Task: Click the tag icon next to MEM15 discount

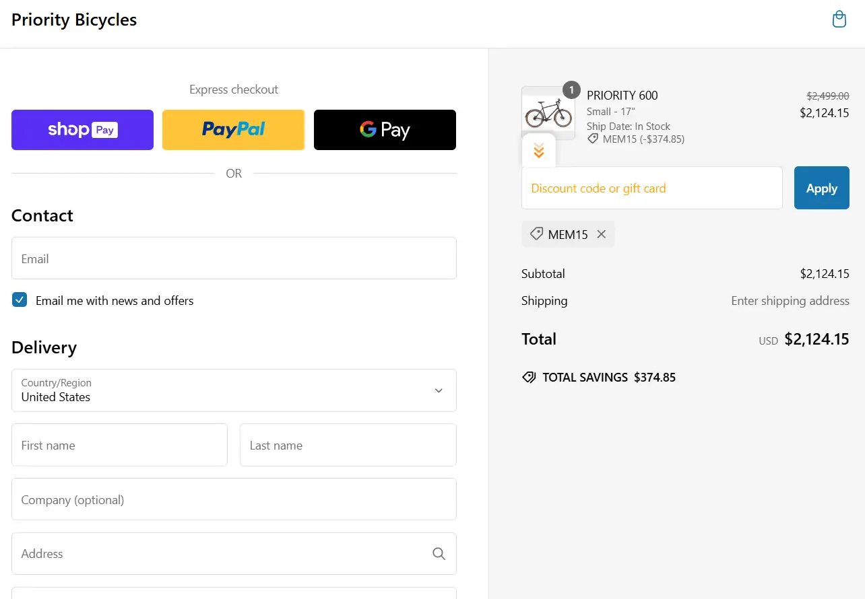Action: tap(536, 234)
